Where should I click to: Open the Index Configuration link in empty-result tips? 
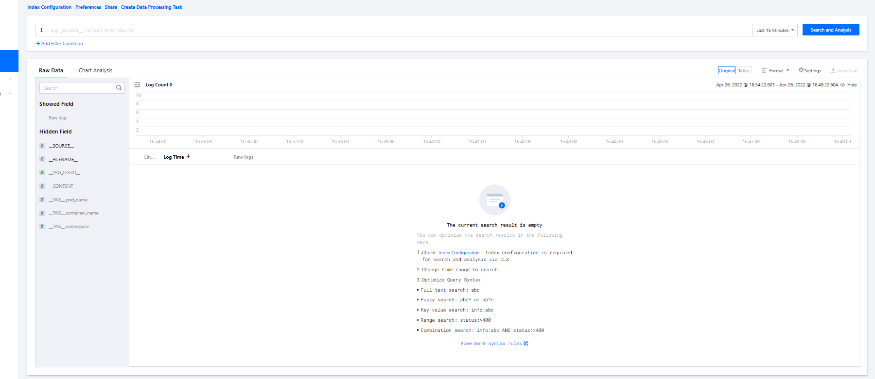coord(458,253)
